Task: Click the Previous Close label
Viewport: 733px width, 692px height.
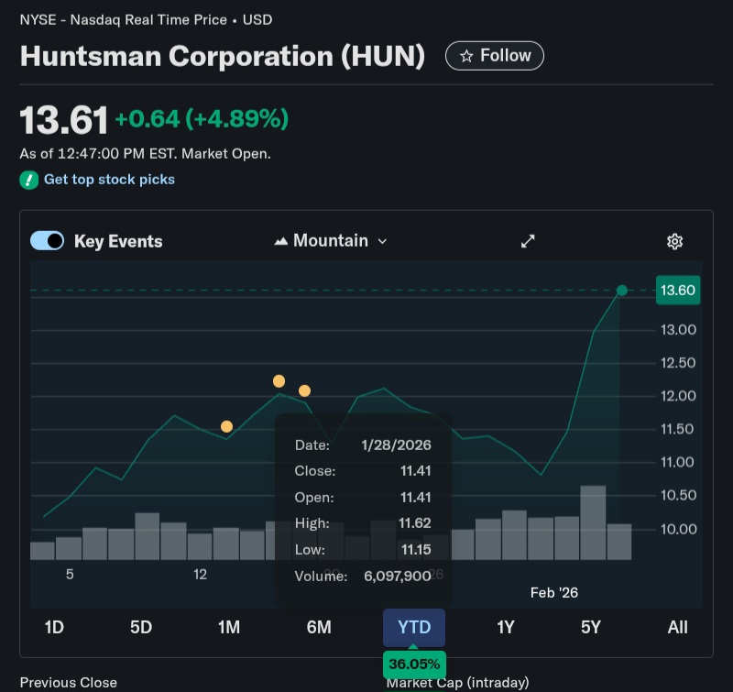Action: pos(68,683)
